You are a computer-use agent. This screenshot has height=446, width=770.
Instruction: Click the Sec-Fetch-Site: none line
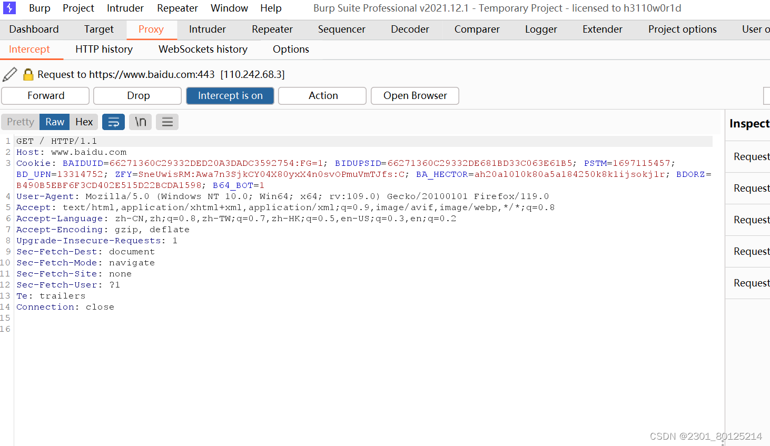(74, 274)
